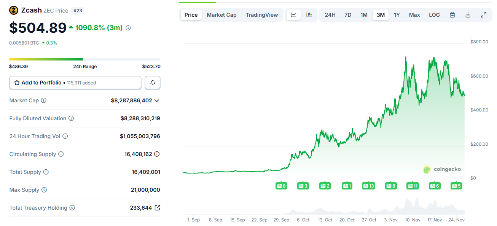
Task: Select the line chart view icon
Action: (x=293, y=14)
